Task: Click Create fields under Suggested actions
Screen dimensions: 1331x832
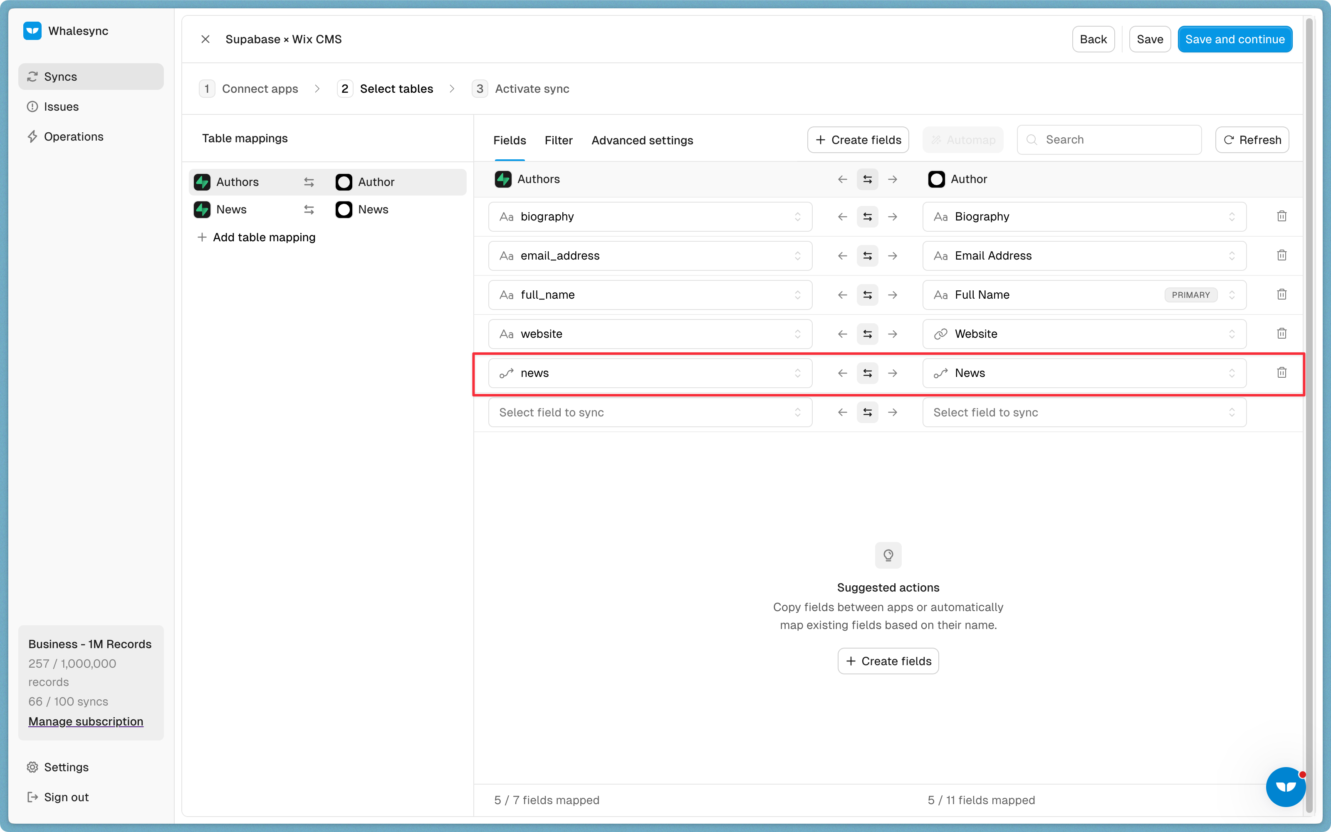Action: coord(888,661)
